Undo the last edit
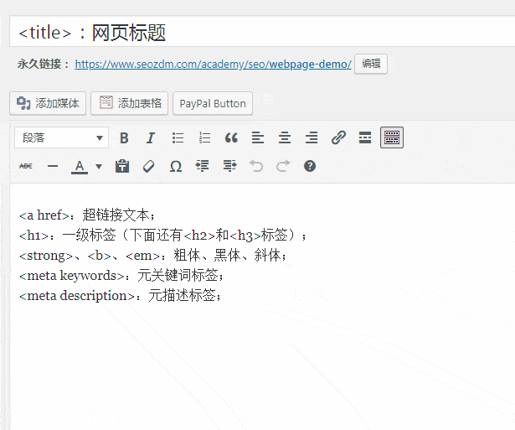The image size is (515, 430). tap(256, 166)
